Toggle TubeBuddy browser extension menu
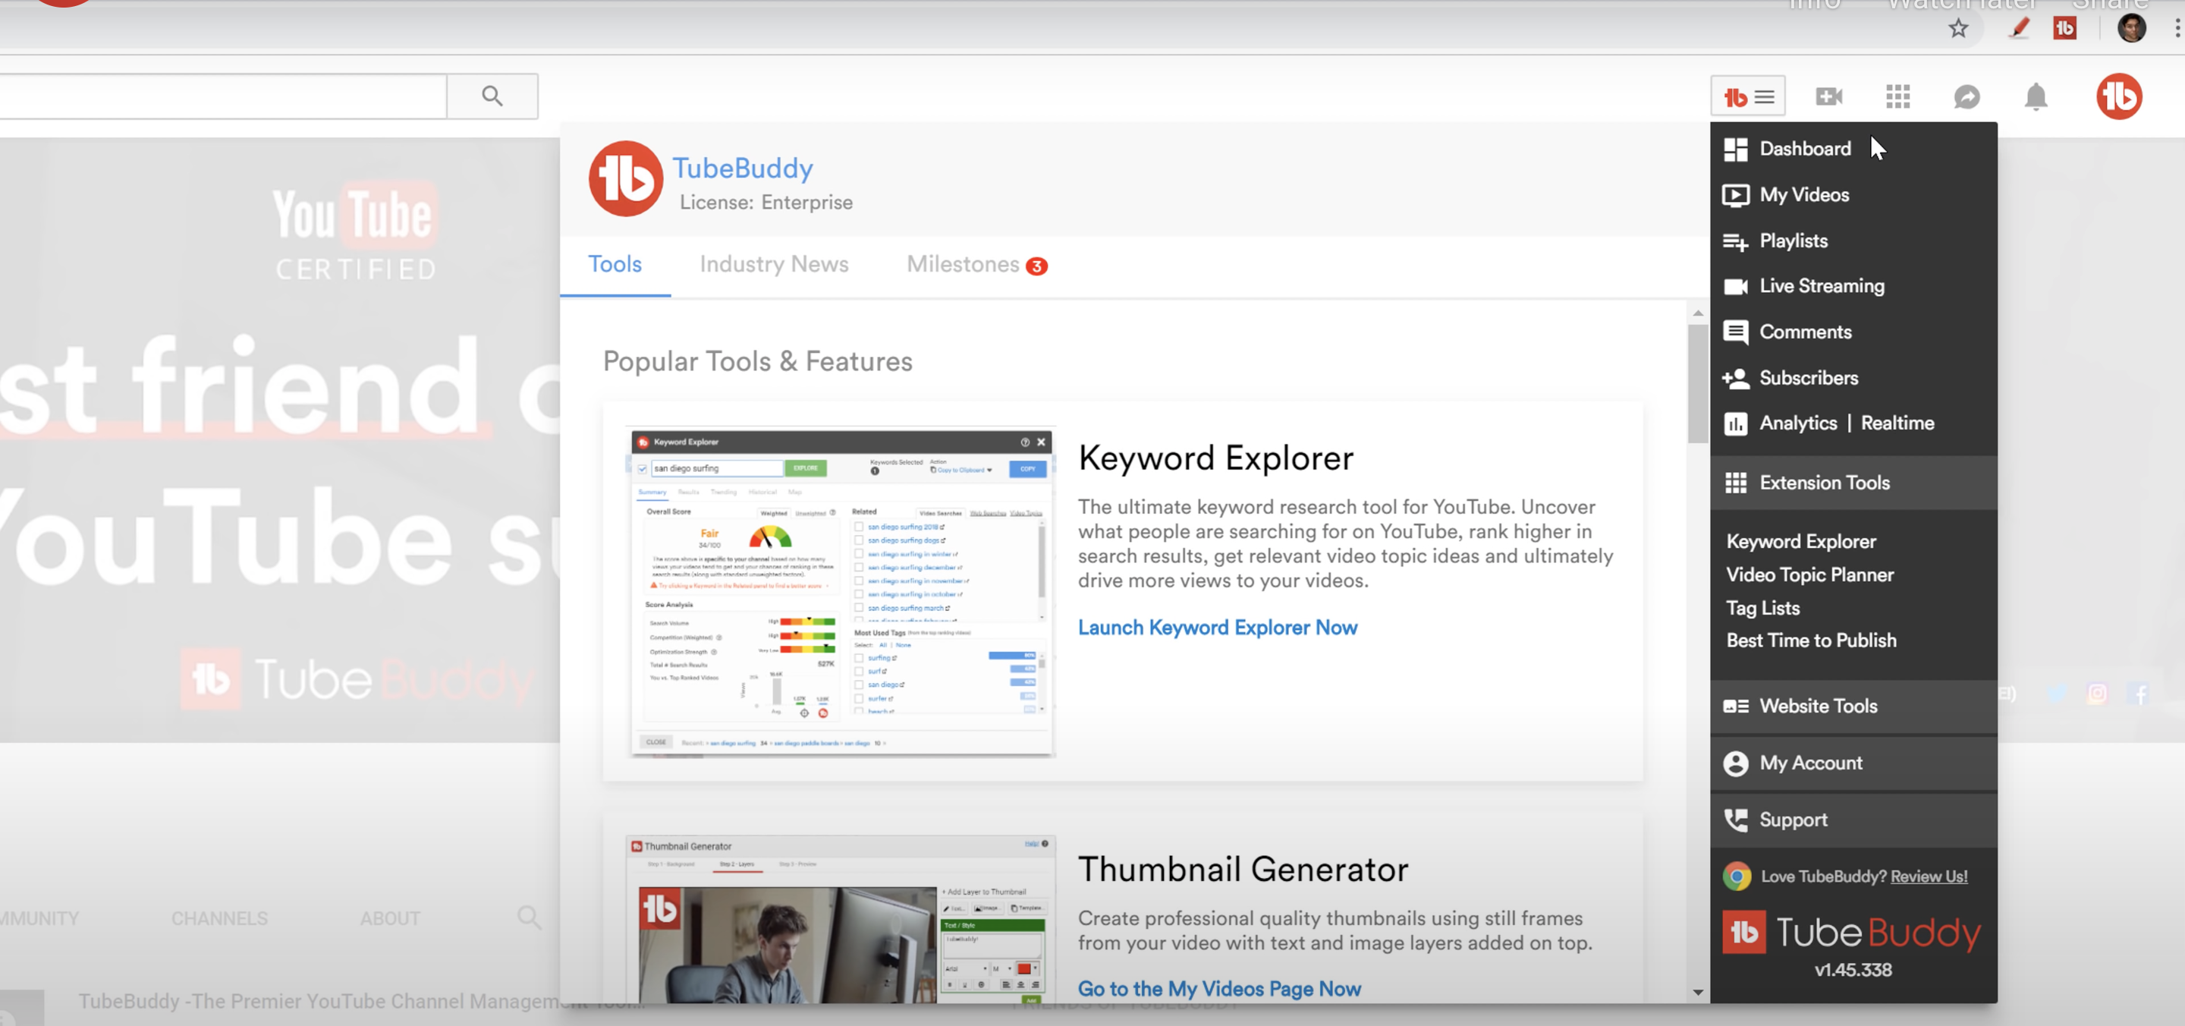 pyautogui.click(x=1747, y=96)
